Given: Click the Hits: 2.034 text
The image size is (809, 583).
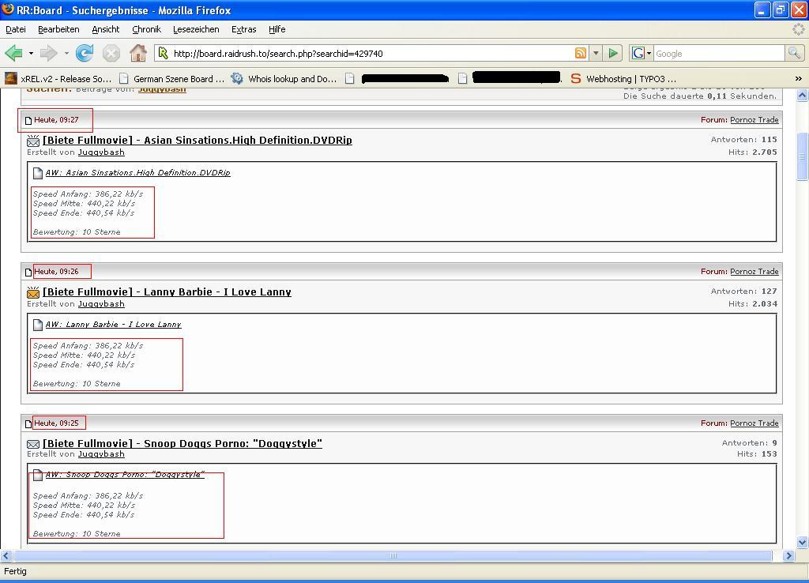Looking at the screenshot, I should pyautogui.click(x=753, y=304).
